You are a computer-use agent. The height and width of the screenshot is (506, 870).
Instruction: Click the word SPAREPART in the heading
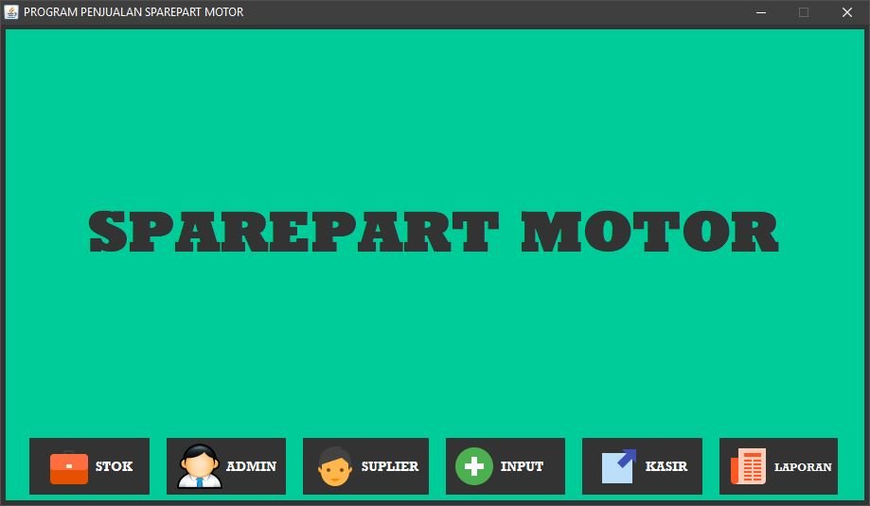pos(293,233)
